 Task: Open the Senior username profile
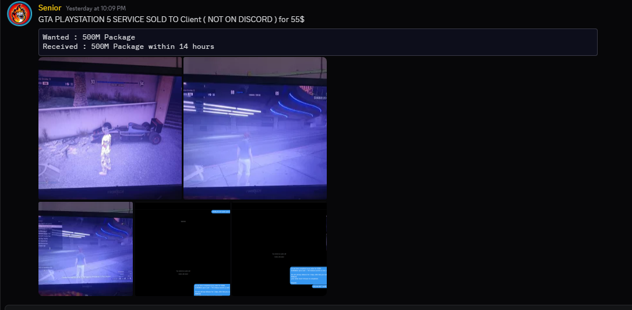(x=50, y=8)
